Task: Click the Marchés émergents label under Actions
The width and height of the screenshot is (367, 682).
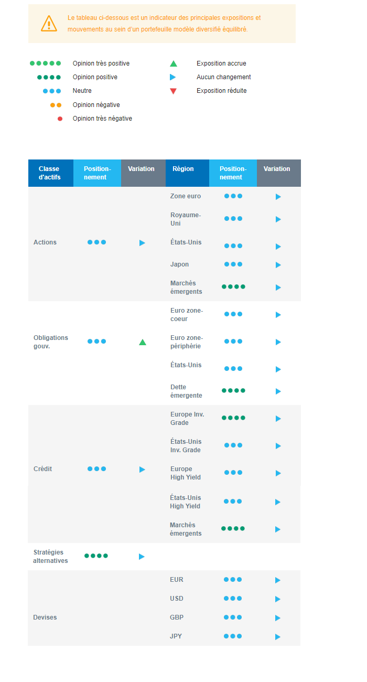Action: (x=186, y=287)
